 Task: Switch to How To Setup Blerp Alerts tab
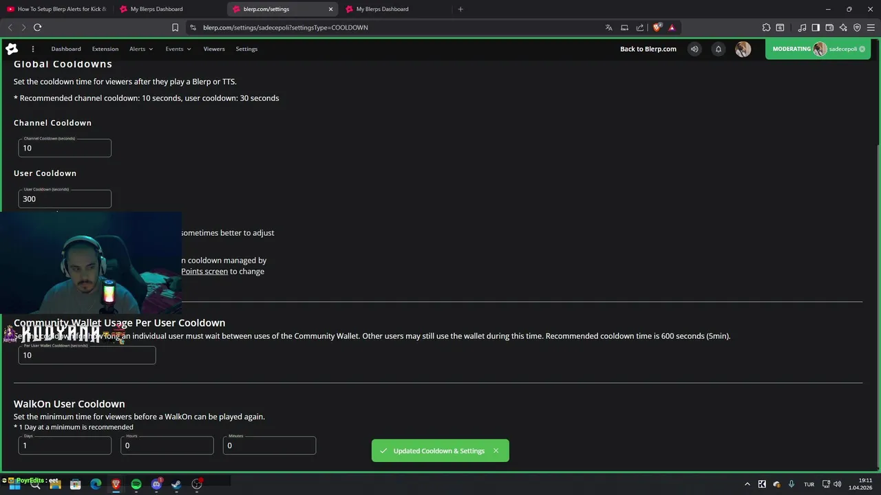[56, 9]
